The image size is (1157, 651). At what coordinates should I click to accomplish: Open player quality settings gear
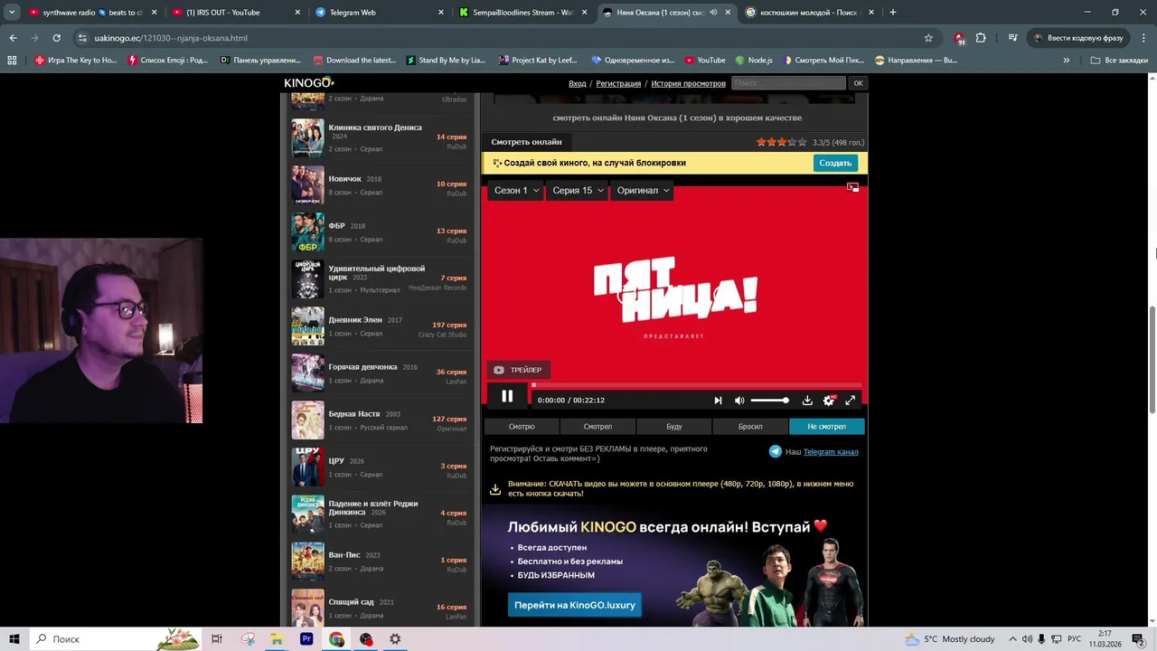829,401
